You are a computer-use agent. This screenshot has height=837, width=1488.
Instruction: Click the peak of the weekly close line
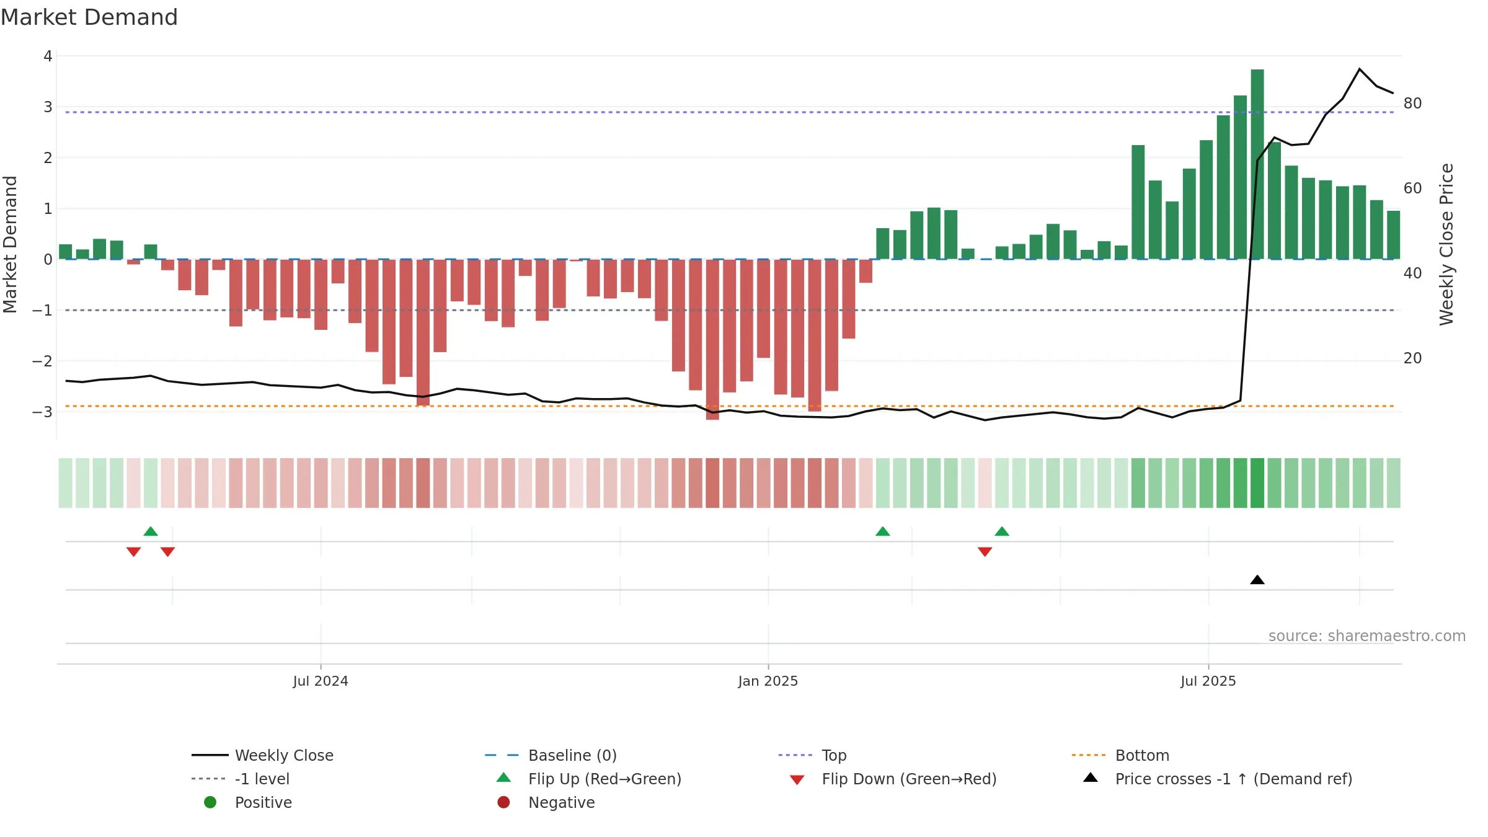1360,69
